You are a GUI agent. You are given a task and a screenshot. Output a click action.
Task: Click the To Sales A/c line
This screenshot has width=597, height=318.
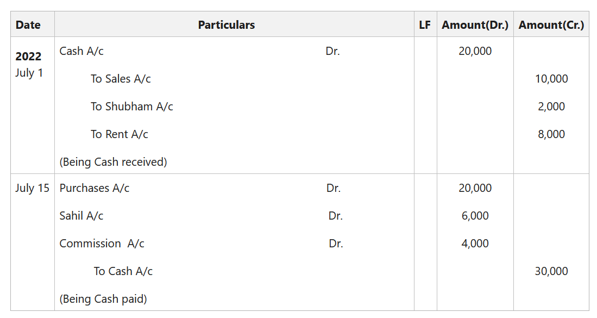(x=121, y=79)
